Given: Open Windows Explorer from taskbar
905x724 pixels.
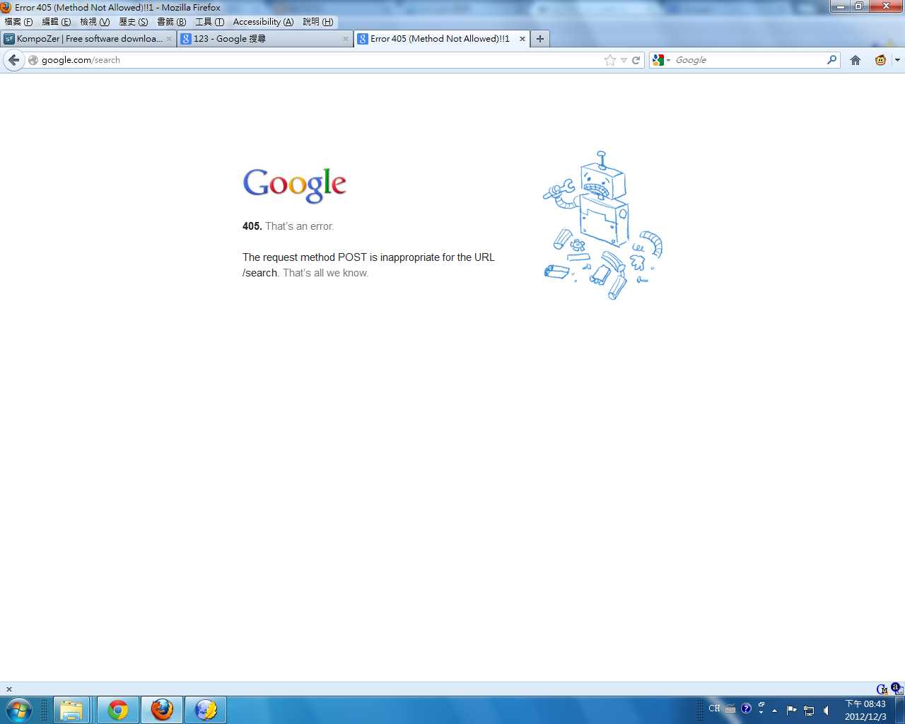Looking at the screenshot, I should pyautogui.click(x=71, y=710).
